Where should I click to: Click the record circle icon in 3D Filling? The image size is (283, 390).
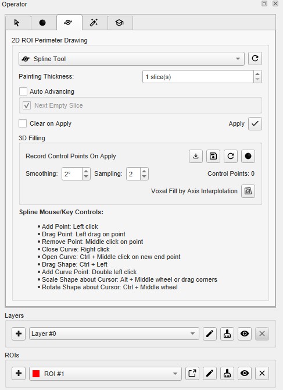point(248,156)
